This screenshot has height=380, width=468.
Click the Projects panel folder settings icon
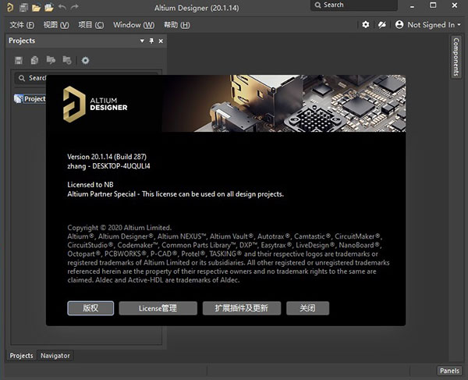(x=67, y=61)
